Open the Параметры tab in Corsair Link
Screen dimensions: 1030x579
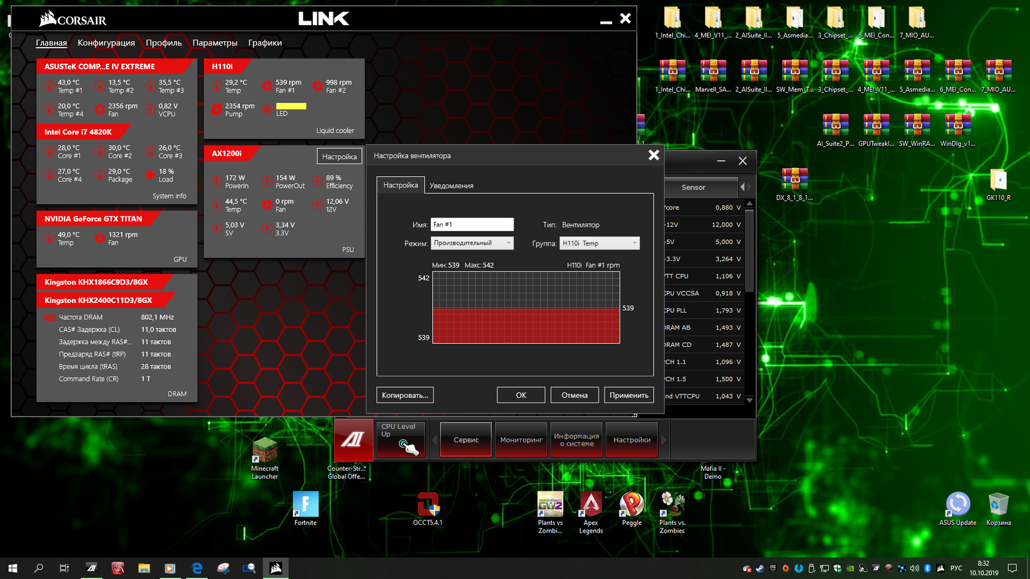coord(215,43)
